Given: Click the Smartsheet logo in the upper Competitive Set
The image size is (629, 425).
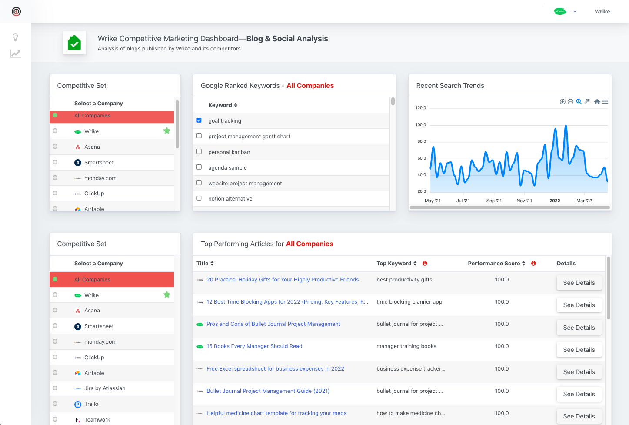Looking at the screenshot, I should (x=78, y=163).
